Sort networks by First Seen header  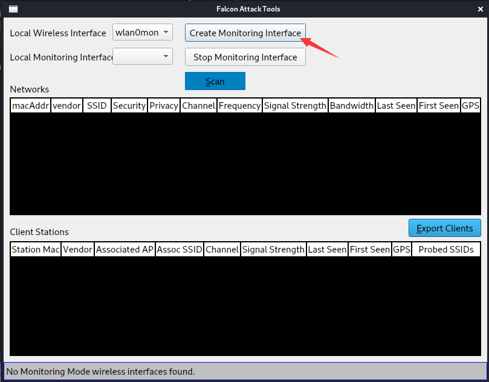tap(438, 106)
